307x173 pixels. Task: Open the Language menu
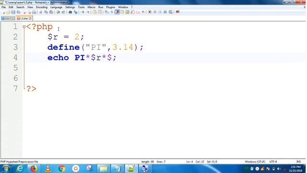[56, 7]
